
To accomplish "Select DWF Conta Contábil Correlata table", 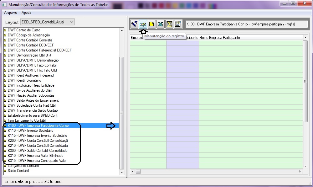I will [x=30, y=40].
